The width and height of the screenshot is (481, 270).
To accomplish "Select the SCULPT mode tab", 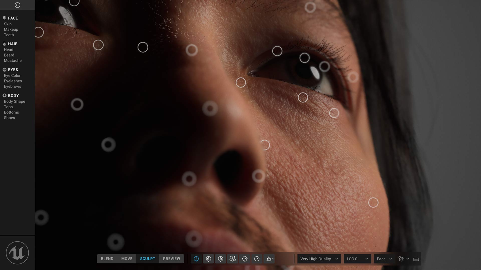I will pos(148,259).
